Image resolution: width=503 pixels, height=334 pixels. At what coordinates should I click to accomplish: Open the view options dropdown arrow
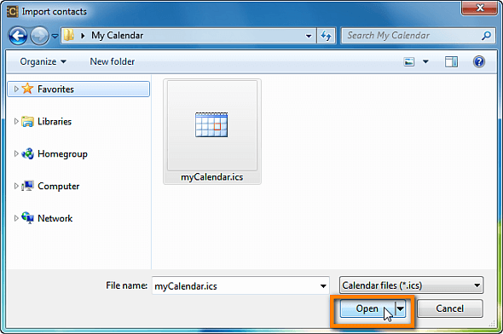(425, 61)
